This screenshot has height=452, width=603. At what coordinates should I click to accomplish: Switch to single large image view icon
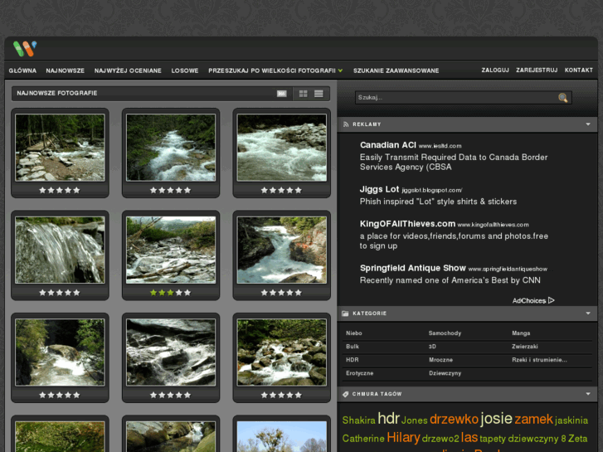click(282, 94)
